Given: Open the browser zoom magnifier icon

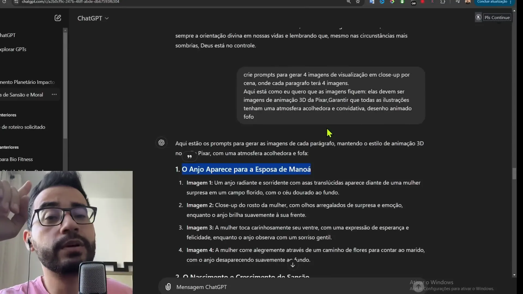Looking at the screenshot, I should (x=349, y=2).
